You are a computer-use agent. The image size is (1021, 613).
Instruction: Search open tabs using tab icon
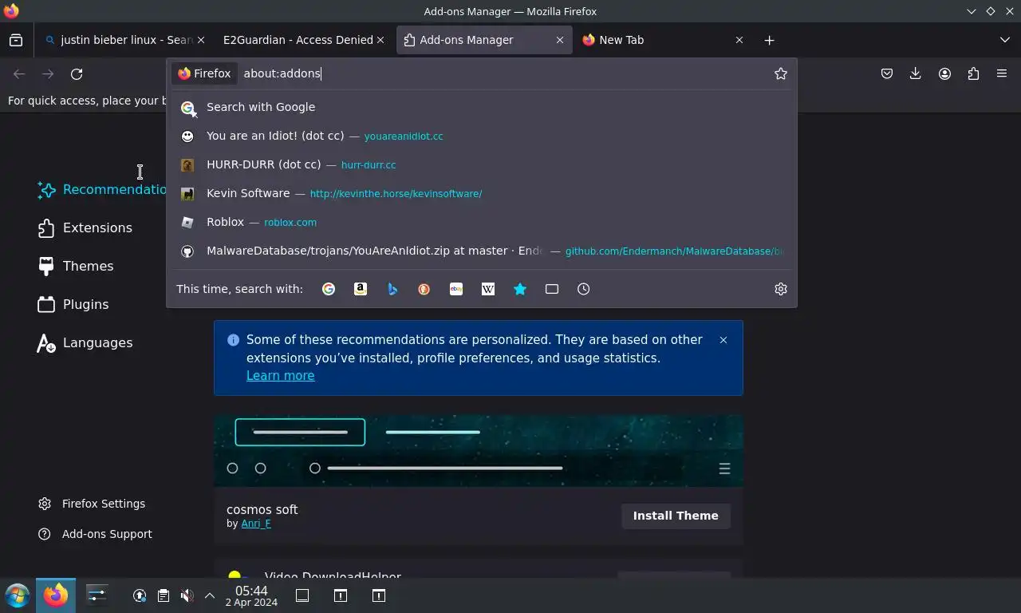click(552, 289)
